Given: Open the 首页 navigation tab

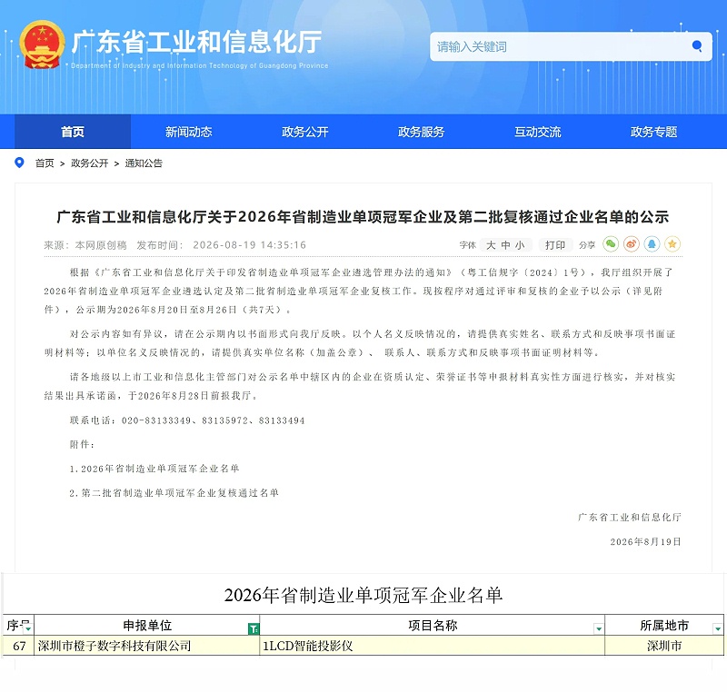Looking at the screenshot, I should point(73,132).
